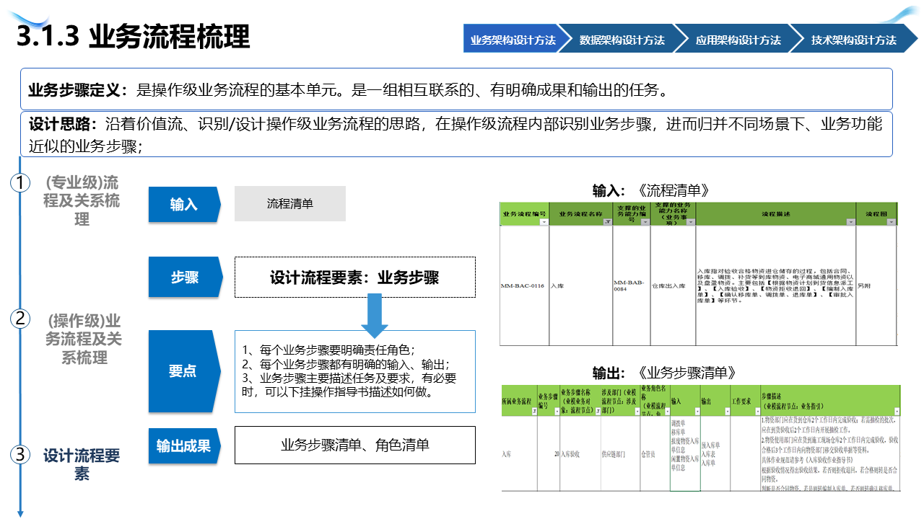Viewport: 924px width, 519px height.
Task: Open the 业务流程名称 column filter dropdown
Action: (x=606, y=222)
